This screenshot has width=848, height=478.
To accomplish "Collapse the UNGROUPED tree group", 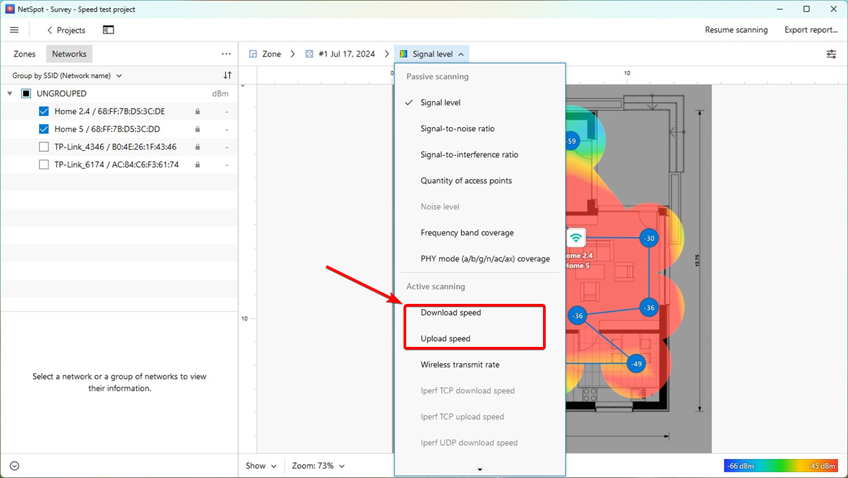I will click(10, 94).
